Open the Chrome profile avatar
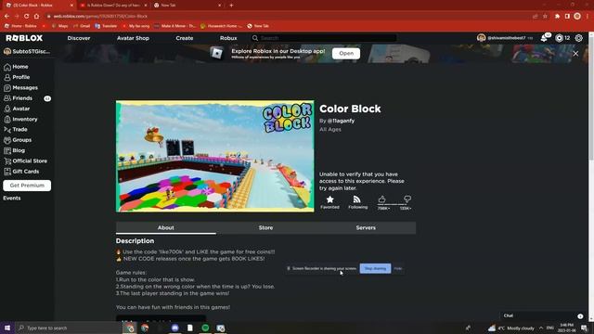Viewport: 594px width, 334px height. tap(577, 17)
